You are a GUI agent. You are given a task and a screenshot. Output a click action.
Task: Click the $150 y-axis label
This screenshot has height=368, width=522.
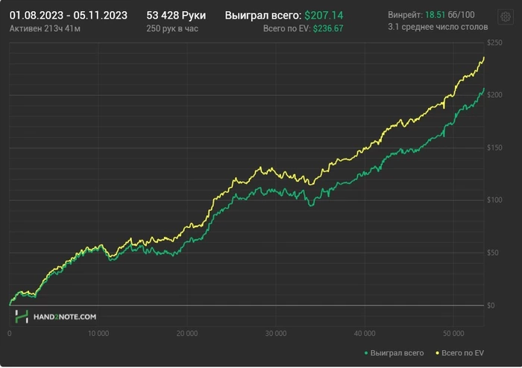494,147
